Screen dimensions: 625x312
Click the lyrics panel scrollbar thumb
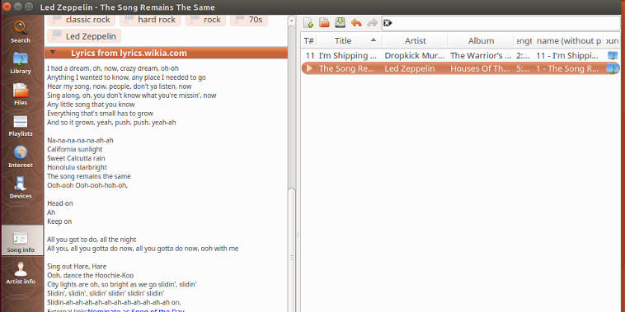[292, 251]
